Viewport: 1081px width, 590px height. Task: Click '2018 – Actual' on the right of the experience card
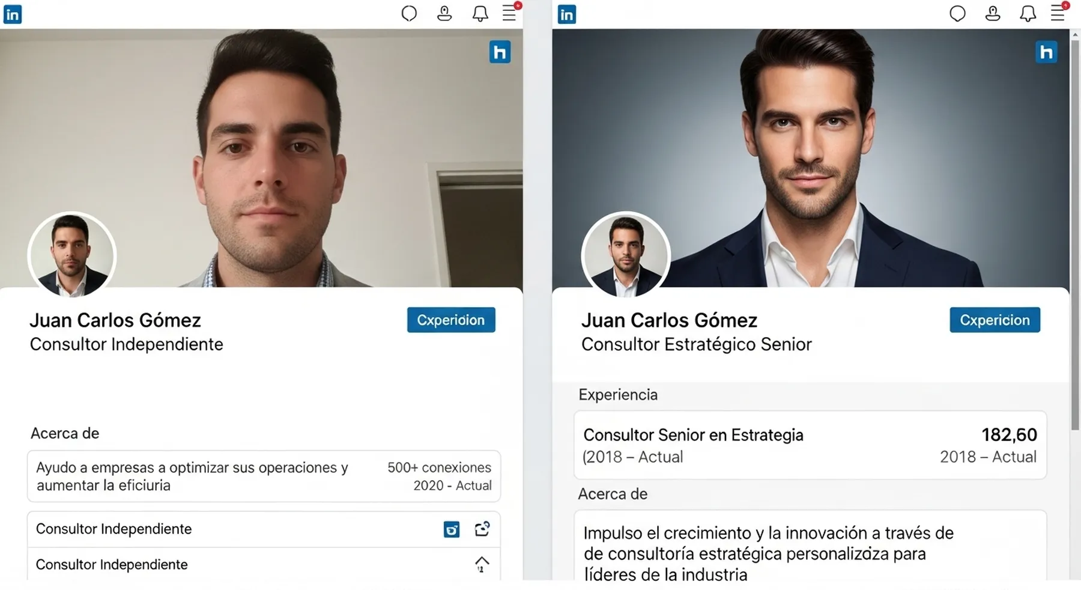(x=988, y=457)
